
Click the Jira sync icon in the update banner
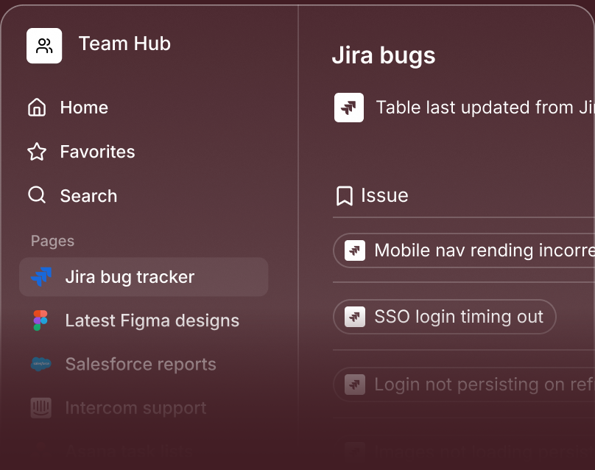(x=348, y=108)
